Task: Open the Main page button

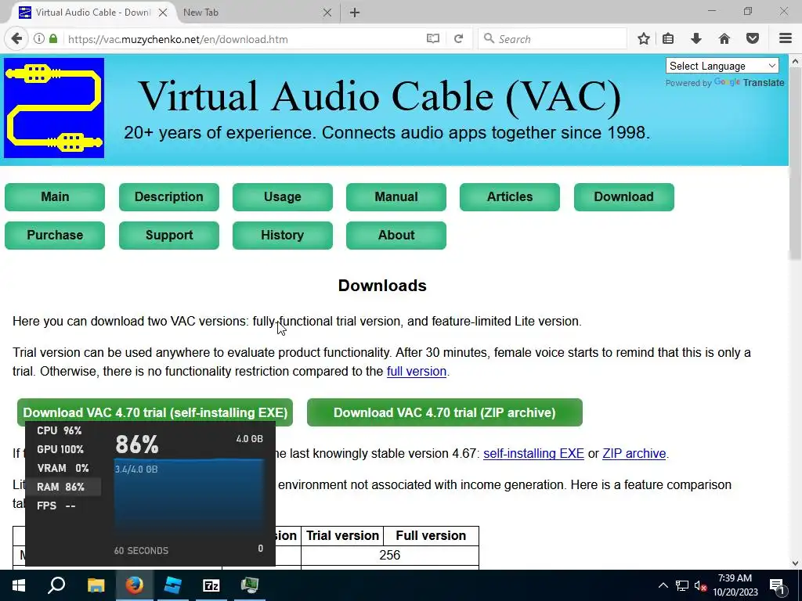Action: pos(55,196)
